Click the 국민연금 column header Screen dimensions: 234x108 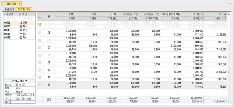point(108,18)
